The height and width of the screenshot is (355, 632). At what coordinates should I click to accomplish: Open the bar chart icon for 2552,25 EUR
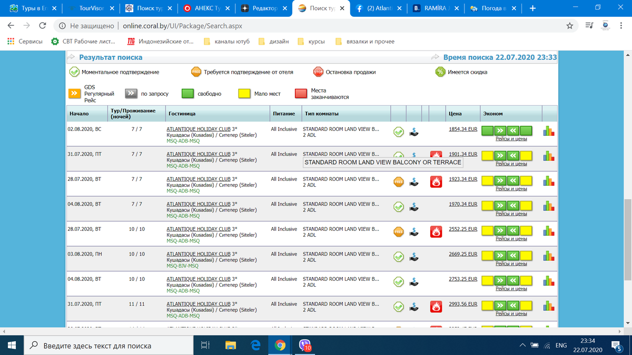549,231
